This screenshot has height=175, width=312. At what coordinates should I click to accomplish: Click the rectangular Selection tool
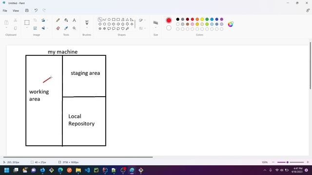tap(27, 22)
